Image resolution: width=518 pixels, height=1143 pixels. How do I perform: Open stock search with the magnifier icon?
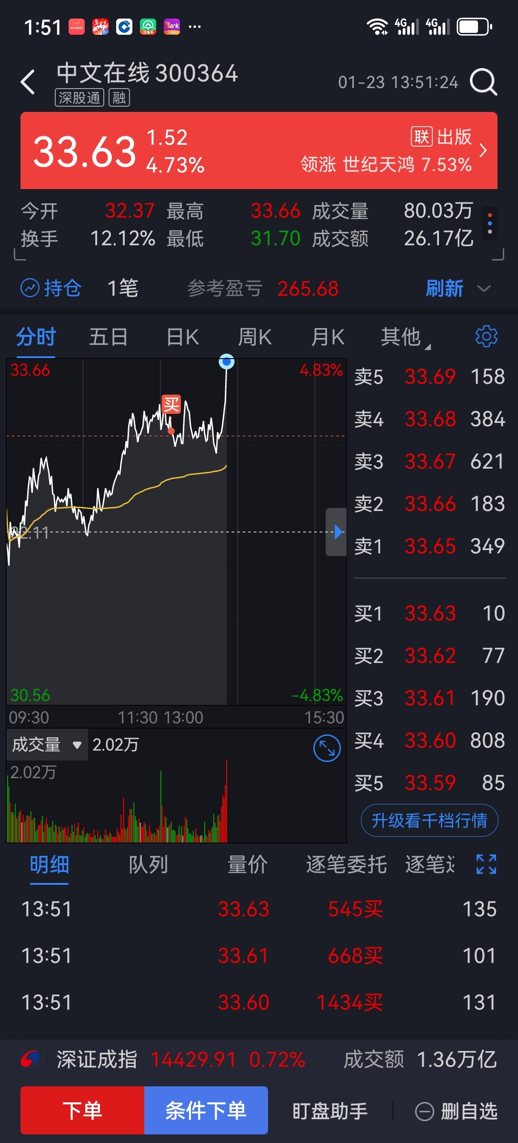tap(483, 82)
